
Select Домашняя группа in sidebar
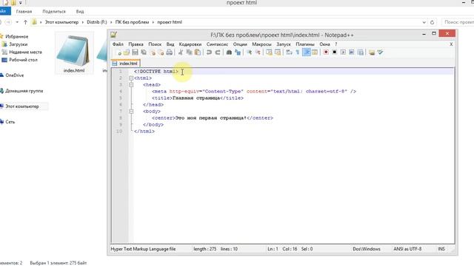click(21, 91)
